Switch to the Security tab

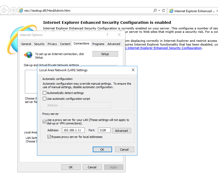[39, 44]
